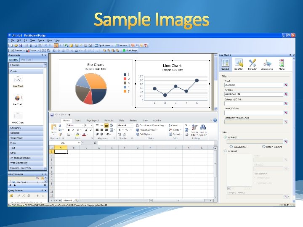Open the Data menu
The image size is (303, 227).
coord(50,40)
